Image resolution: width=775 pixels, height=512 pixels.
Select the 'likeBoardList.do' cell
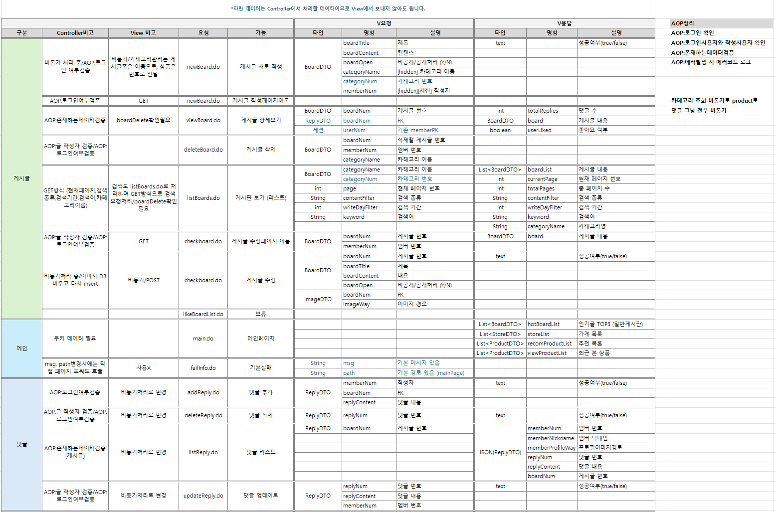click(203, 314)
